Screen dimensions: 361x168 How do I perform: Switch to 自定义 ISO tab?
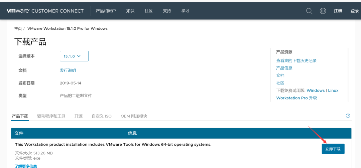pyautogui.click(x=102, y=116)
